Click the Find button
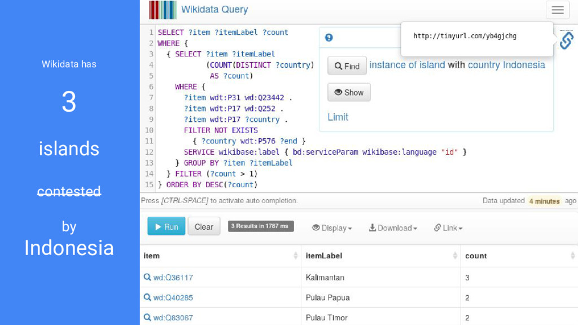 [x=347, y=65]
